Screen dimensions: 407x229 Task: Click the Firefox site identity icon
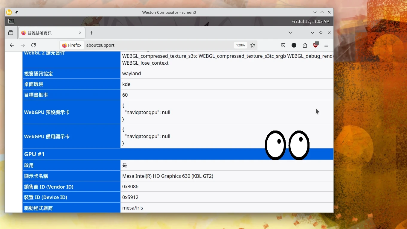tap(72, 45)
